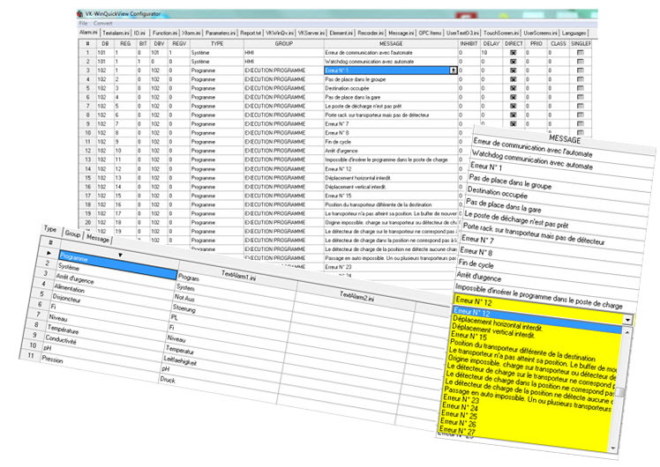
Task: Click 'Leitfaehigkeit' in TextAlarm1.ini column
Action: pyautogui.click(x=180, y=360)
